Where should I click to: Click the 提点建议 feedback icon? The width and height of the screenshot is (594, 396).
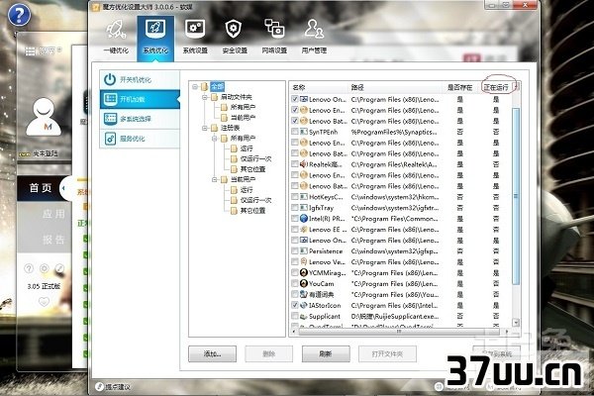coord(99,386)
